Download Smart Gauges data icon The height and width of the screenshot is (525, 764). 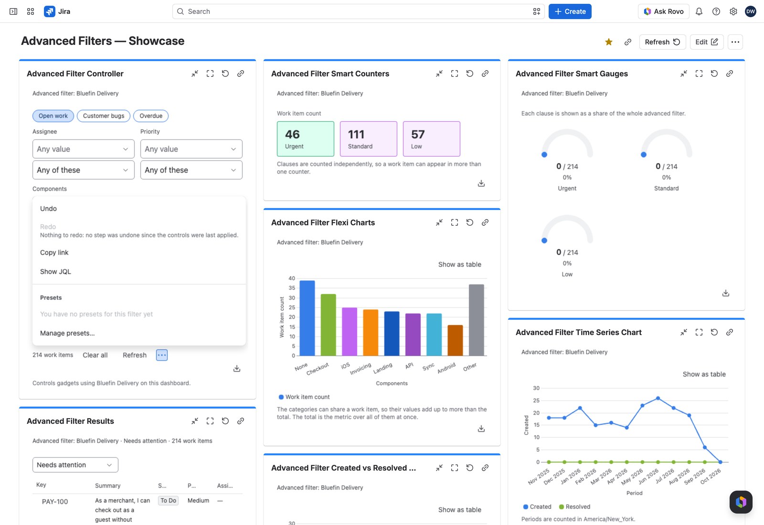point(726,293)
